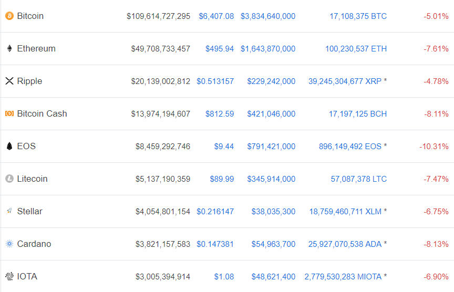Click Ripple price $0.513157
The height and width of the screenshot is (292, 454).
(215, 81)
